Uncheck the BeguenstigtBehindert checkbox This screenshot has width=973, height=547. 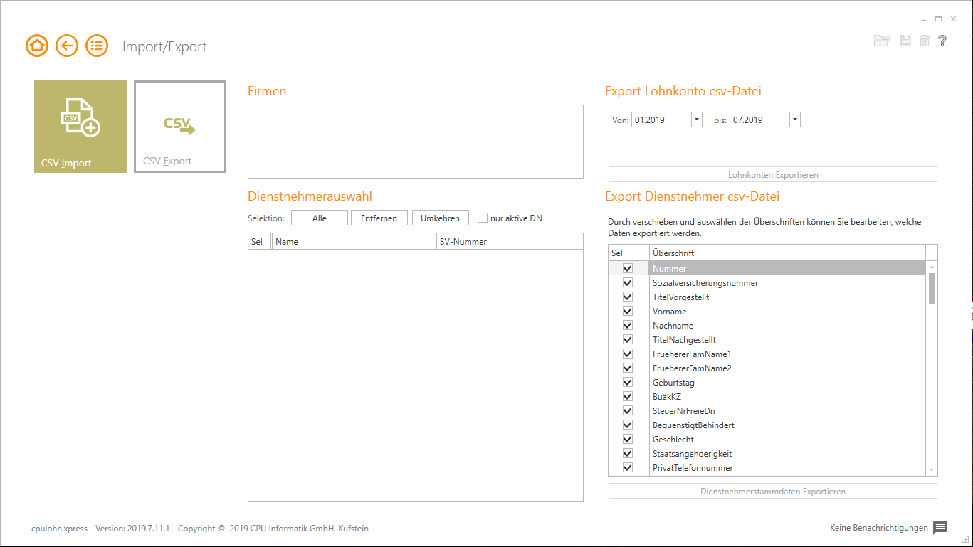(x=628, y=425)
